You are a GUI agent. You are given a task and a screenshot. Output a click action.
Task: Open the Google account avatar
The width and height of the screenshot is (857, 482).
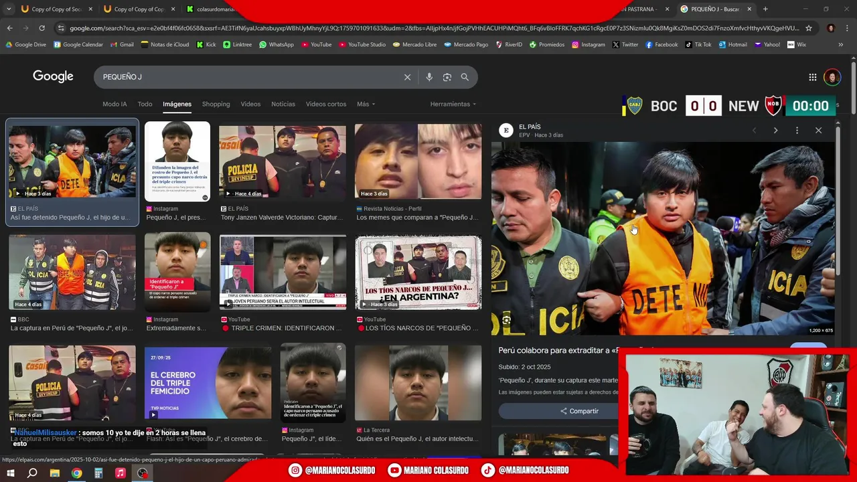click(x=832, y=77)
